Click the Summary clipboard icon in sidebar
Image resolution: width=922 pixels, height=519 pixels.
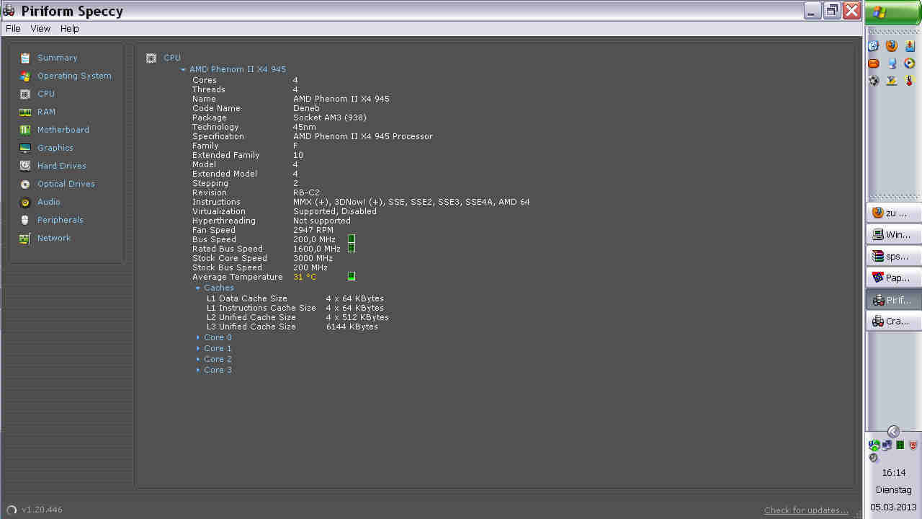25,58
